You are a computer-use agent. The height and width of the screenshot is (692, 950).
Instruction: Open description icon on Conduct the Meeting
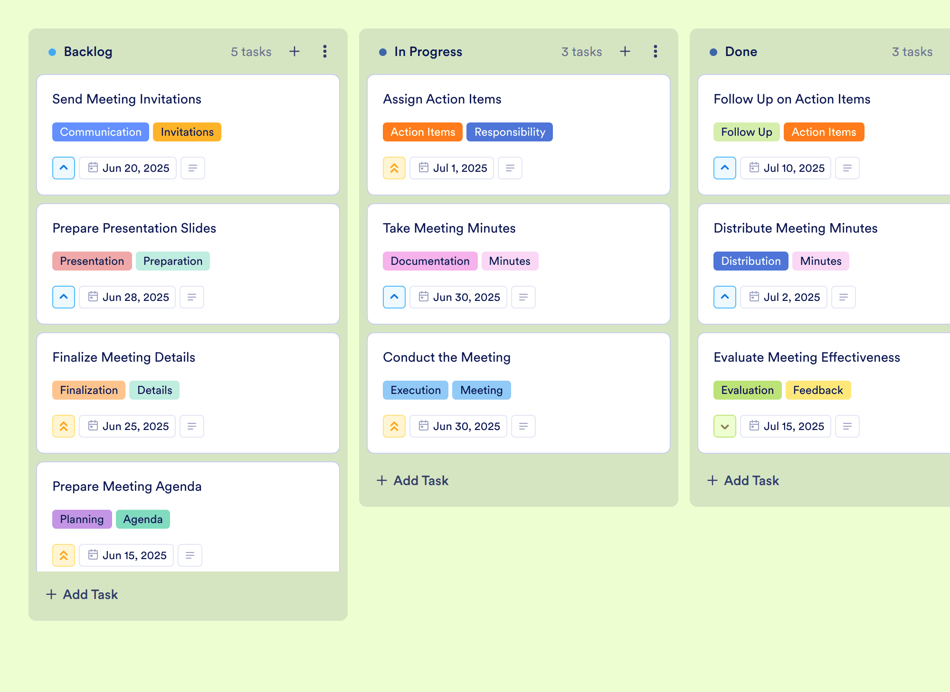pos(523,426)
